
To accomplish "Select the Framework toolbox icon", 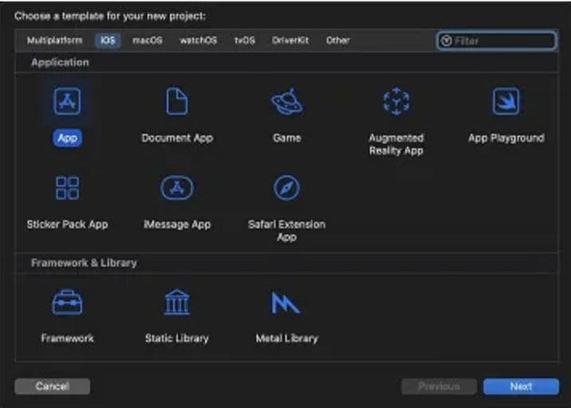I will point(67,303).
